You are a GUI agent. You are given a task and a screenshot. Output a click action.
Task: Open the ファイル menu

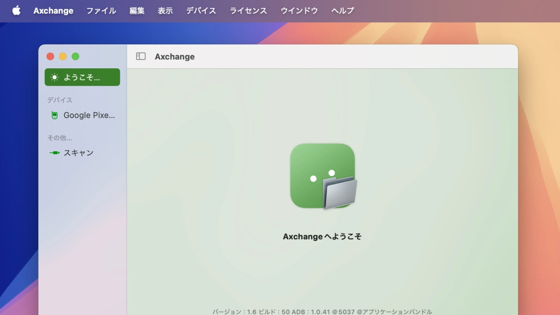pyautogui.click(x=101, y=10)
